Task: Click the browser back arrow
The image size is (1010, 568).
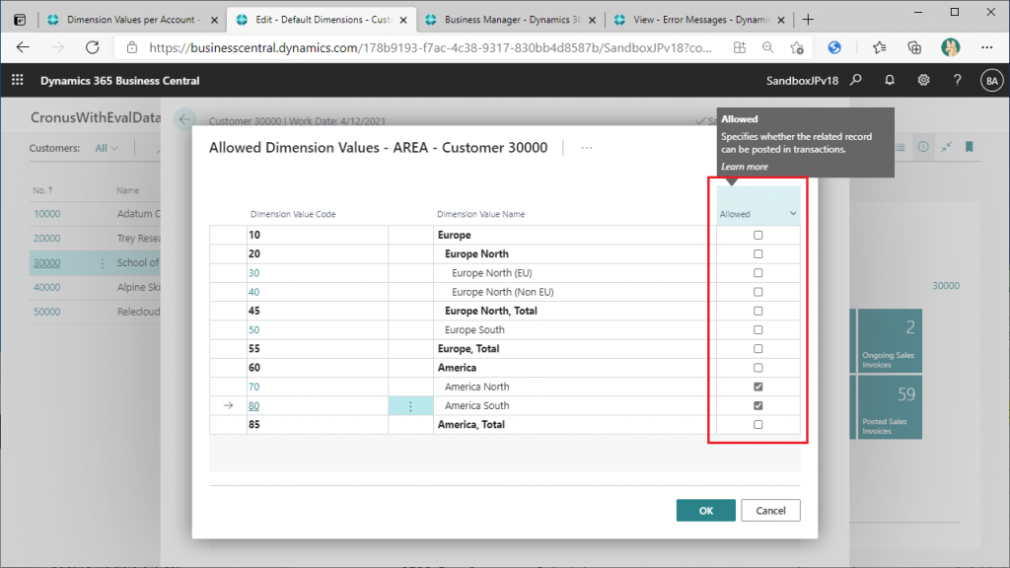Action: point(24,47)
